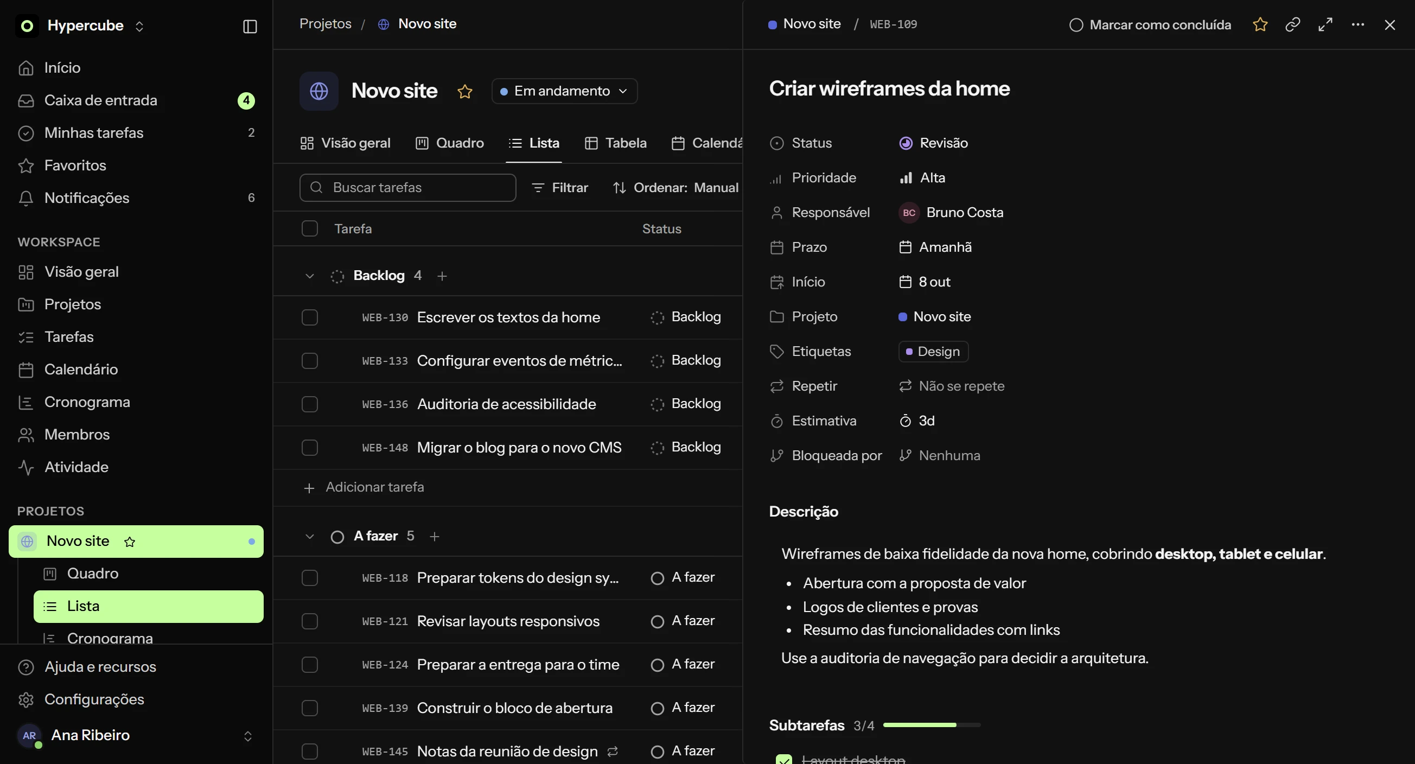
Task: Collapse the Backlog group chevron
Action: 310,276
